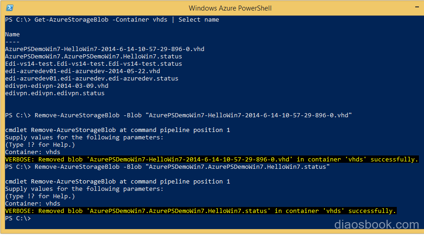Click the first Remove-AzureStorageBlob command
The width and height of the screenshot is (424, 235).
[179, 115]
